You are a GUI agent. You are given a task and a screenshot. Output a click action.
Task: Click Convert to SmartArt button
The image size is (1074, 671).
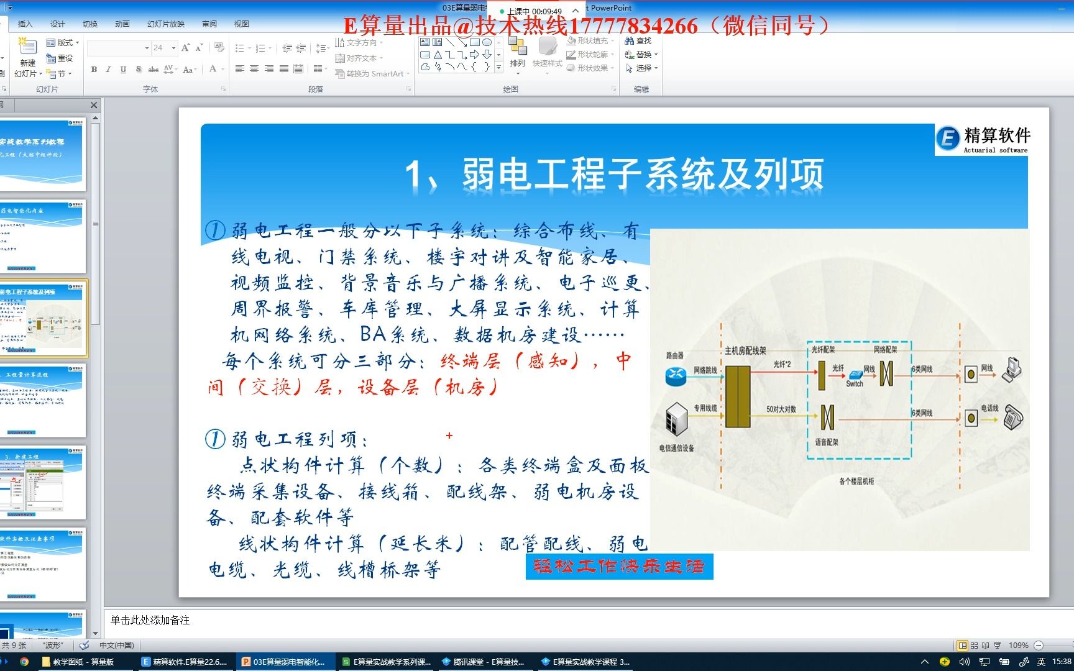coord(372,73)
